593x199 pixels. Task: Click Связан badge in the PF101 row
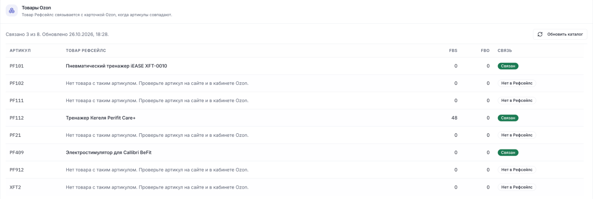click(508, 66)
